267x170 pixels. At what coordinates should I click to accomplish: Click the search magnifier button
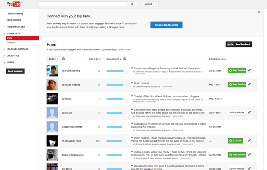coord(132,4)
